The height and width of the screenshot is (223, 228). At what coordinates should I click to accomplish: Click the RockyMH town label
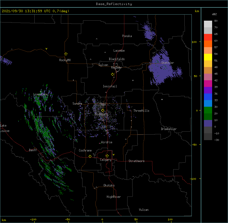pos(65,60)
